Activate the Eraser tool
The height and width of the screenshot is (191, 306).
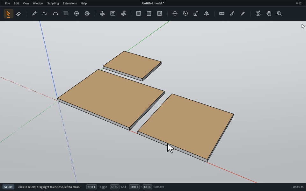point(18,14)
